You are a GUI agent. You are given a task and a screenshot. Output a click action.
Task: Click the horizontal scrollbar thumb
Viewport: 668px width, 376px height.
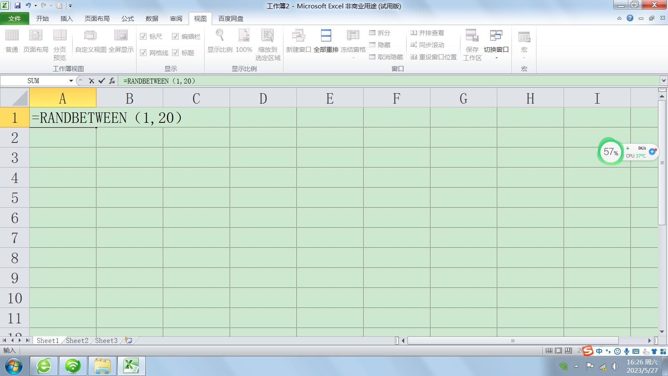click(x=513, y=340)
